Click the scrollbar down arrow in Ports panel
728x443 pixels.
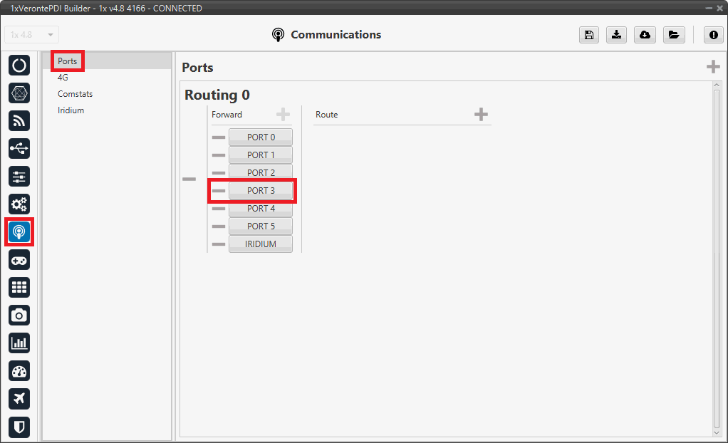[717, 432]
